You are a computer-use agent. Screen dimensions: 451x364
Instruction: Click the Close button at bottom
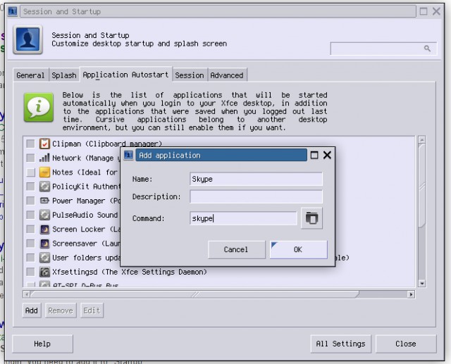coord(406,344)
